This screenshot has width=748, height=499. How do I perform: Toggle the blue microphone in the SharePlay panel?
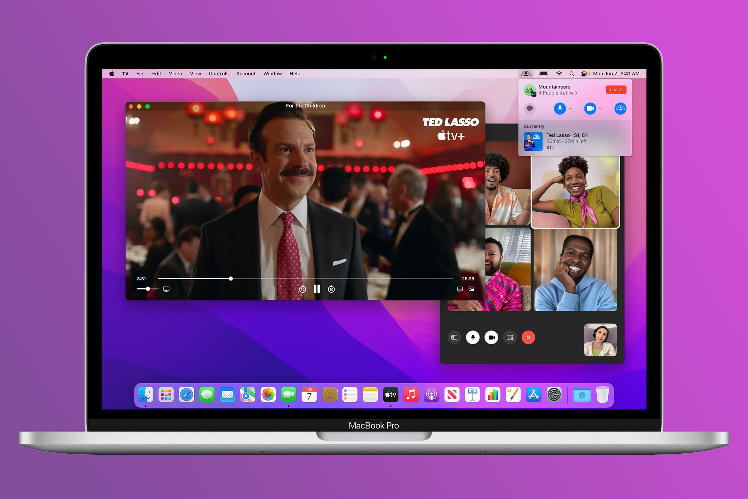(x=560, y=108)
